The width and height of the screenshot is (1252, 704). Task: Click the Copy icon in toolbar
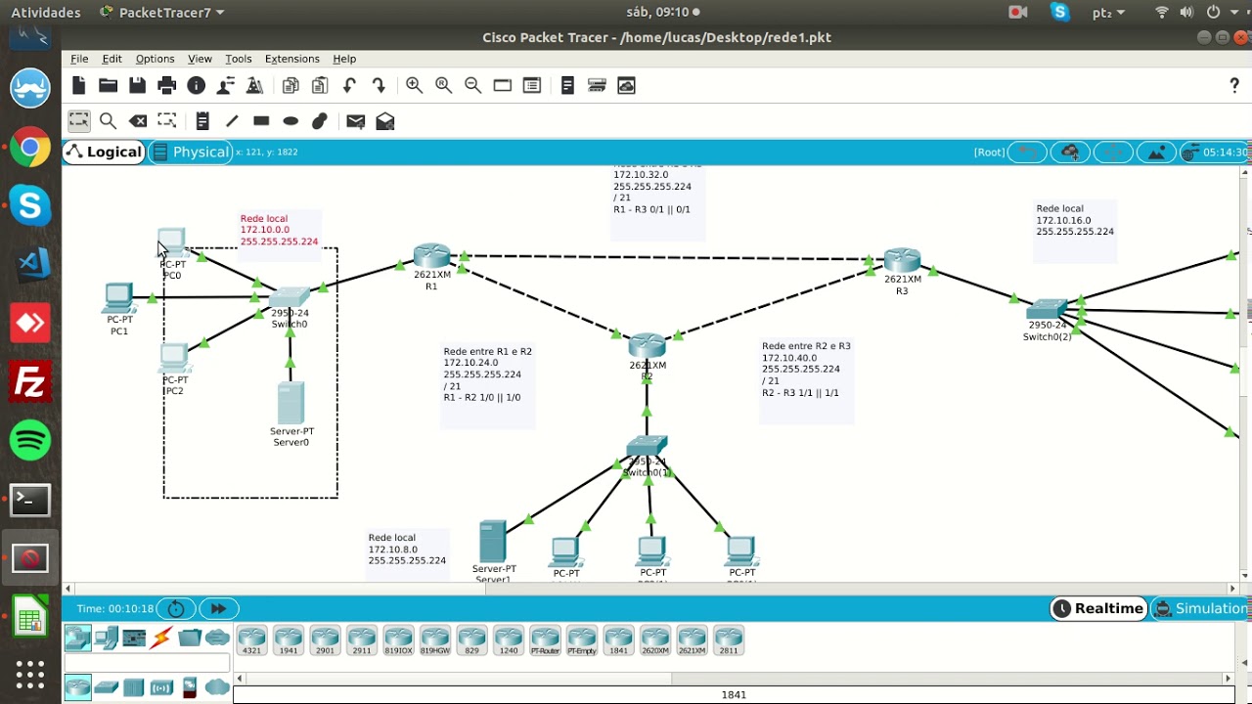coord(291,86)
